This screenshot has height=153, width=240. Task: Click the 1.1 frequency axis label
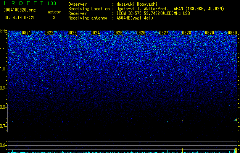click(3, 50)
